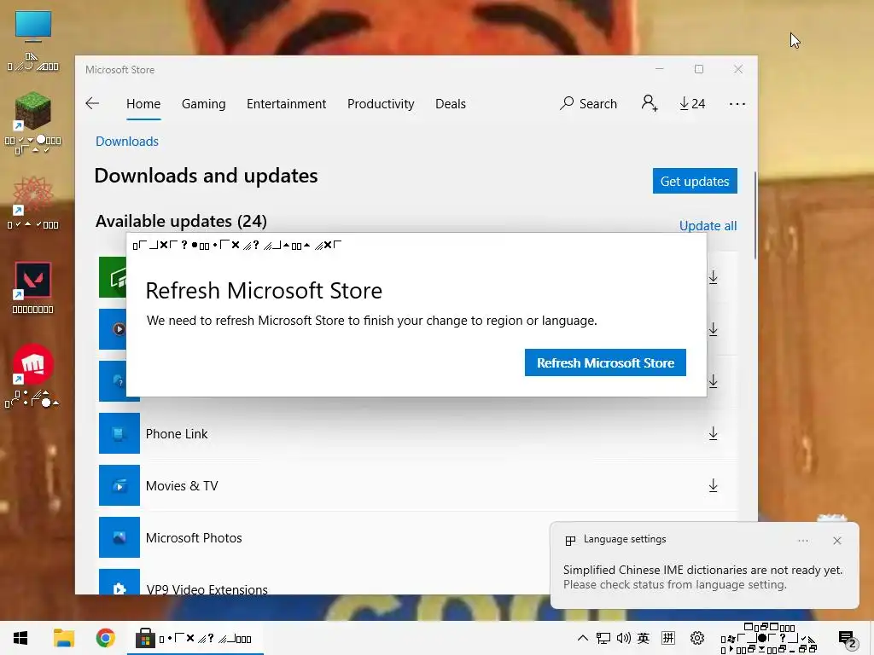Click the Refresh Microsoft Store button

(x=605, y=362)
